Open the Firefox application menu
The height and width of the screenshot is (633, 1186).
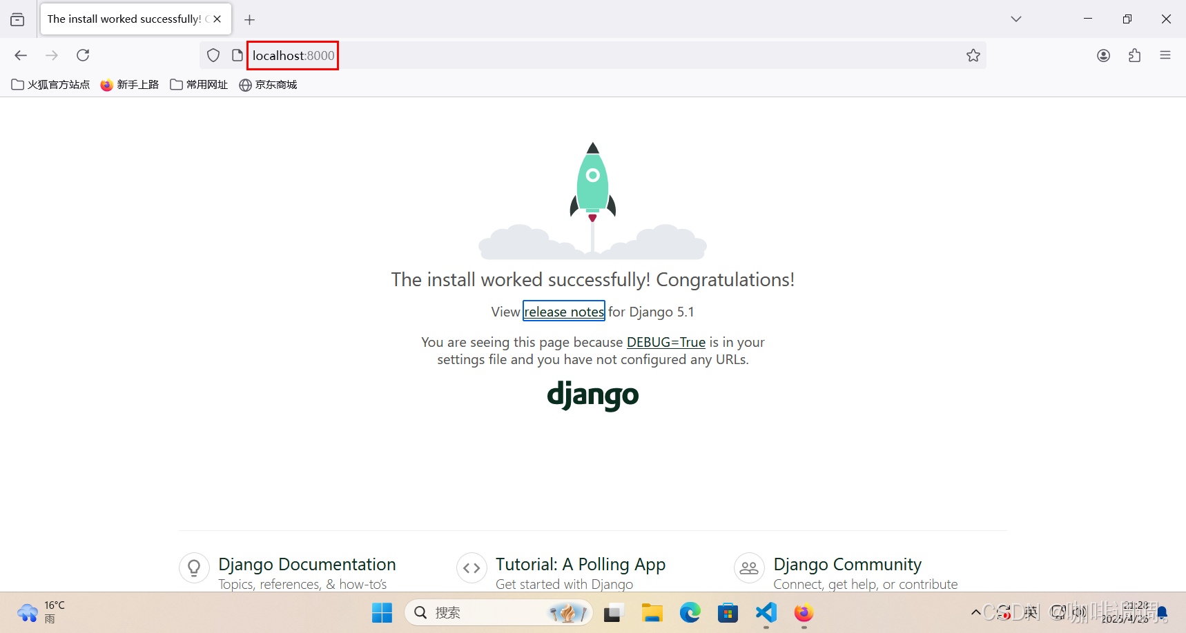[x=1165, y=55]
